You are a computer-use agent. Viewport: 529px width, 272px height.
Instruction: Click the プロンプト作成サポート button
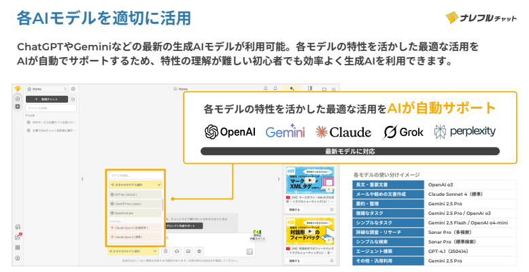pyautogui.click(x=184, y=226)
